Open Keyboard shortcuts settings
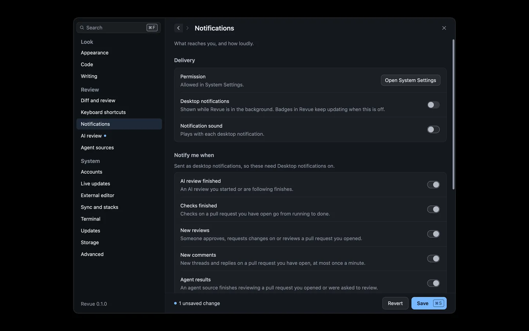 point(119,112)
